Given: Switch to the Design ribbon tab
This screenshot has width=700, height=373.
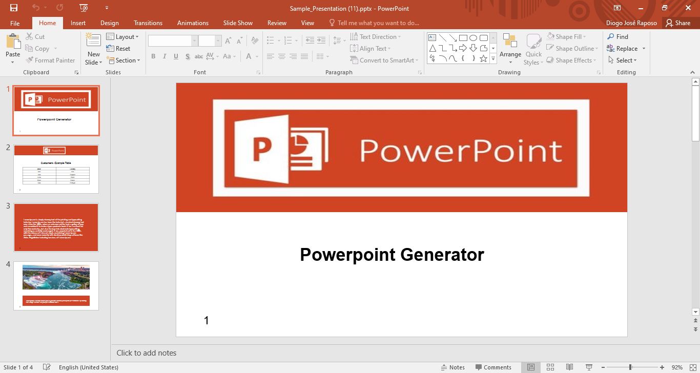Looking at the screenshot, I should point(109,23).
